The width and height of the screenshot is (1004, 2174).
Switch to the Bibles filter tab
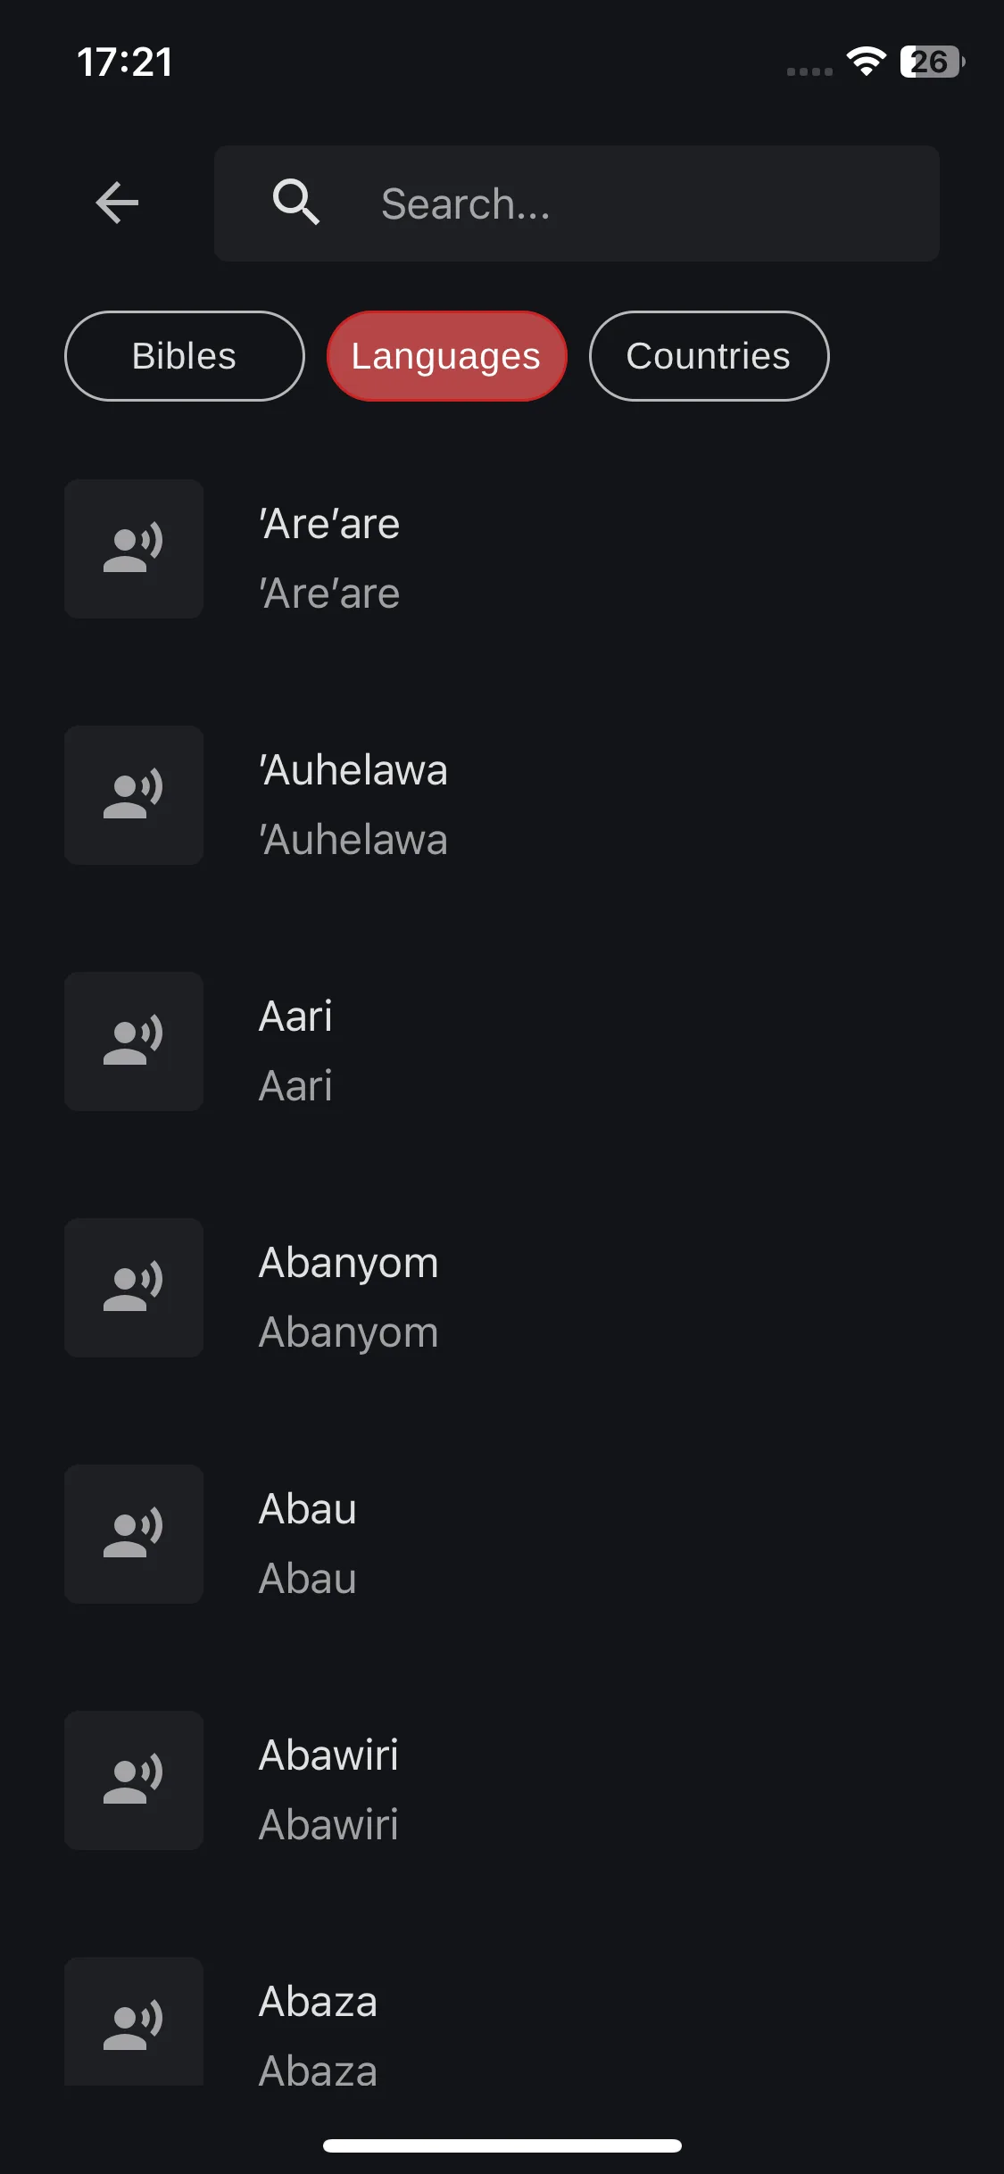tap(185, 356)
